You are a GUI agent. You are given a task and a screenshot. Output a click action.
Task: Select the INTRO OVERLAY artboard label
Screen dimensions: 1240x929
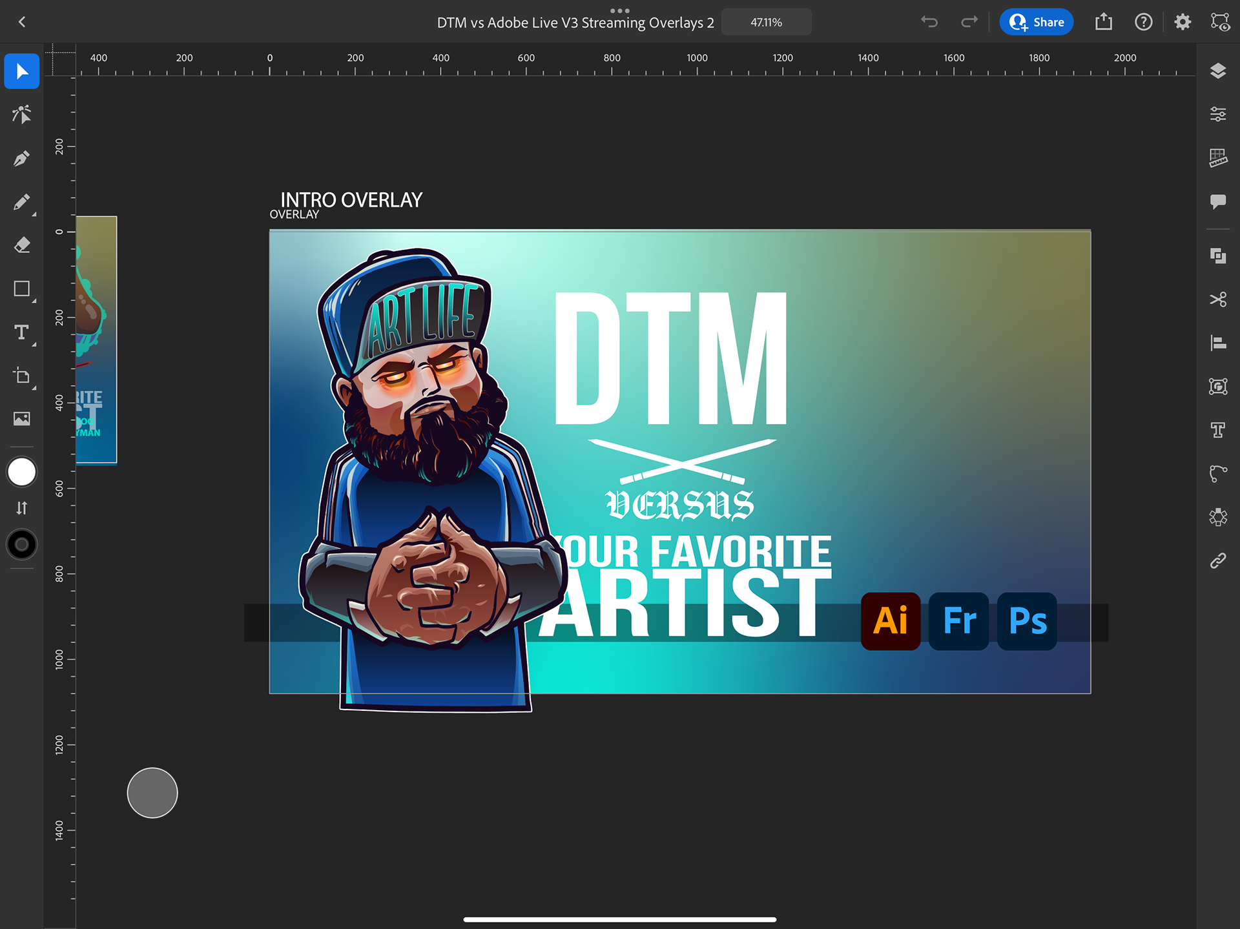[x=351, y=200]
